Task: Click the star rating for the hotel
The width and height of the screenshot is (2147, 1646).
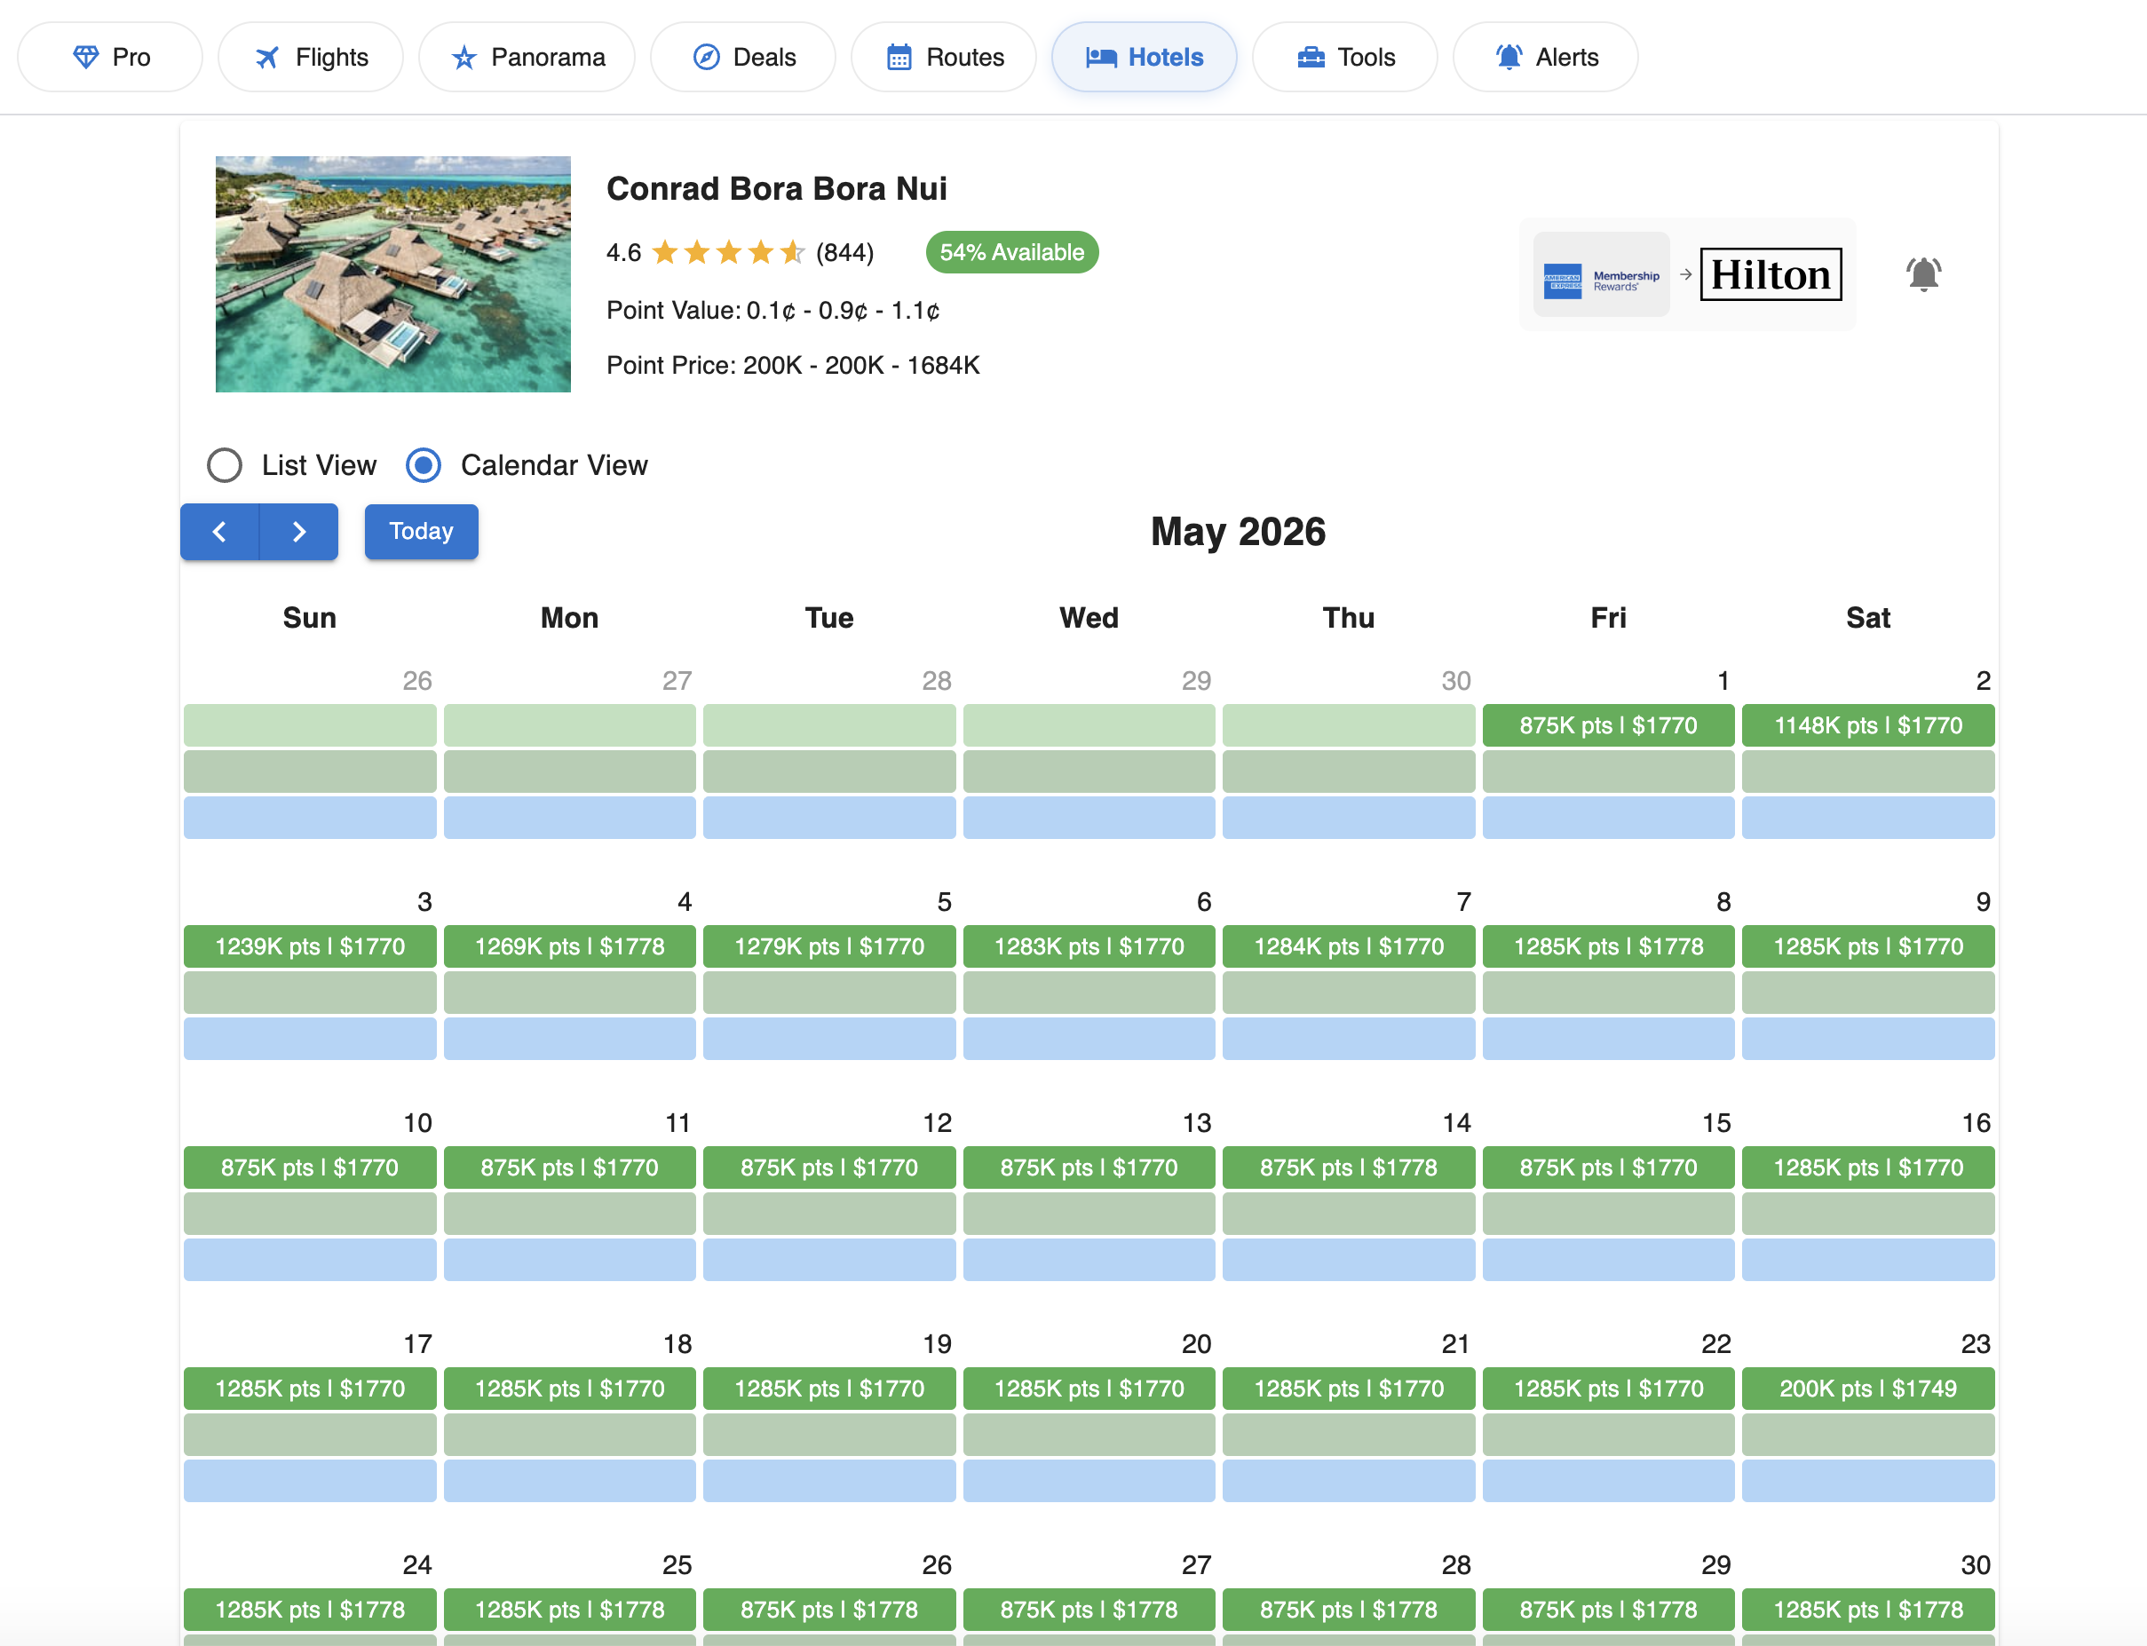Action: (728, 253)
